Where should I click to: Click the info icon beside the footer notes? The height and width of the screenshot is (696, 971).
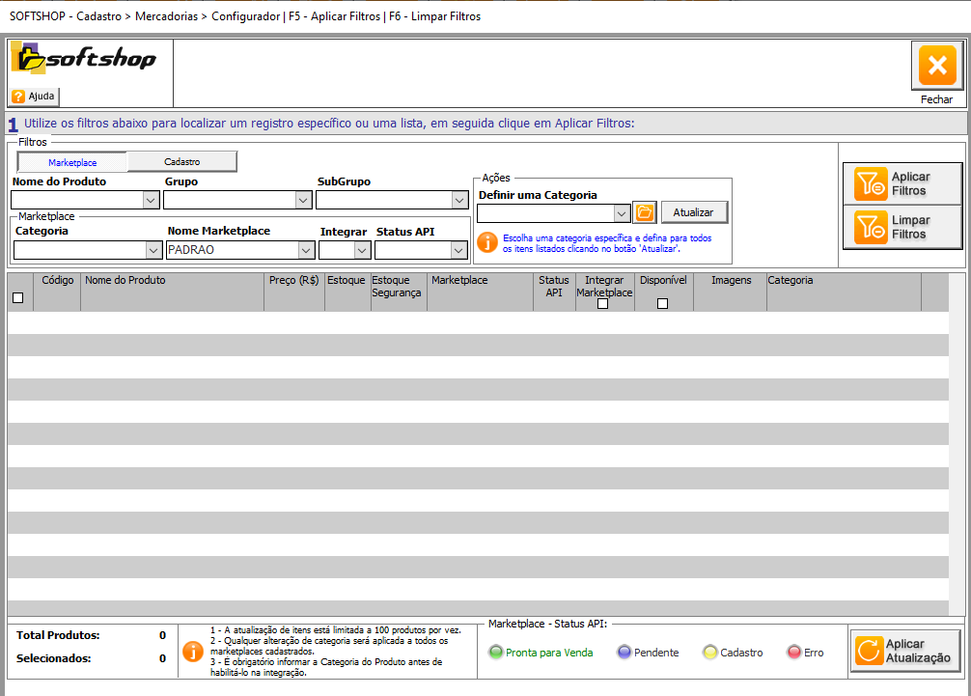(194, 652)
